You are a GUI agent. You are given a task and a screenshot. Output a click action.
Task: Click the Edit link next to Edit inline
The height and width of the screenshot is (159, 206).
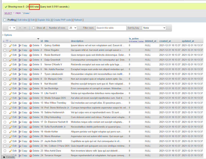click(x=32, y=20)
